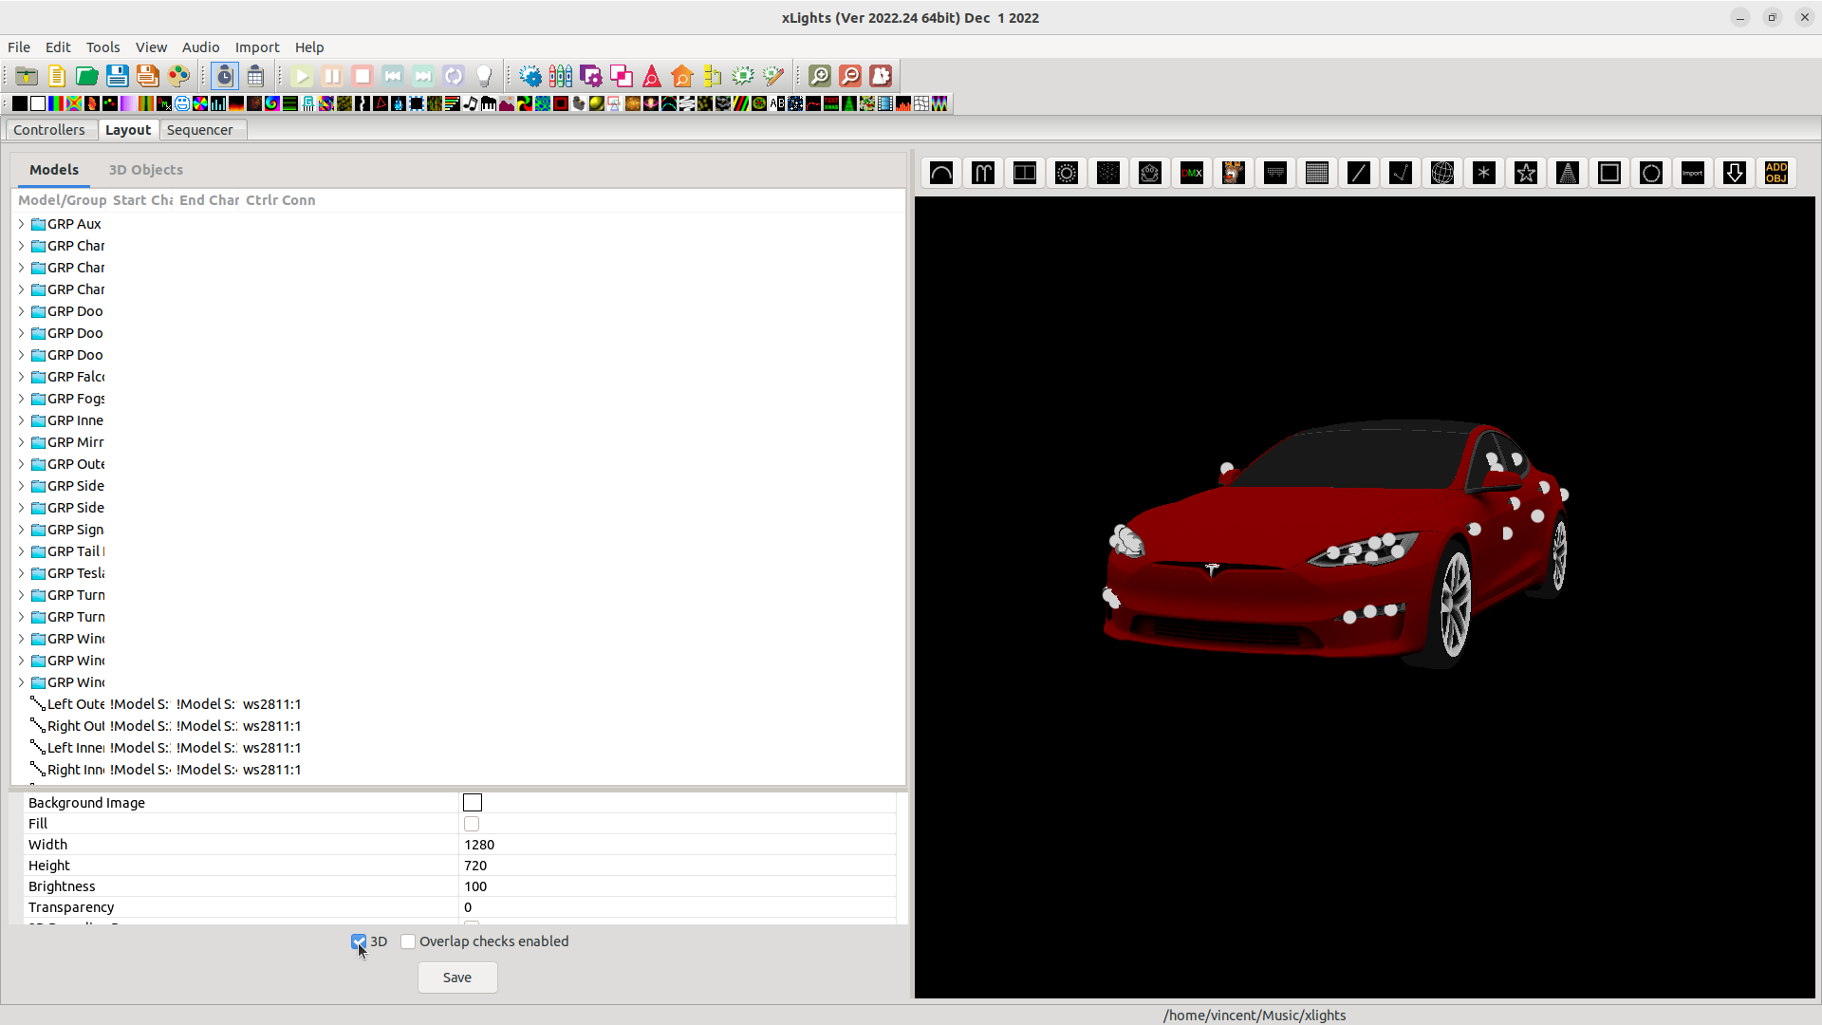Select the Star model tool
The height and width of the screenshot is (1025, 1822).
[x=1526, y=173]
